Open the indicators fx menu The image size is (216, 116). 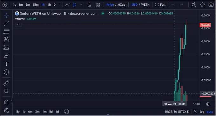[89, 5]
